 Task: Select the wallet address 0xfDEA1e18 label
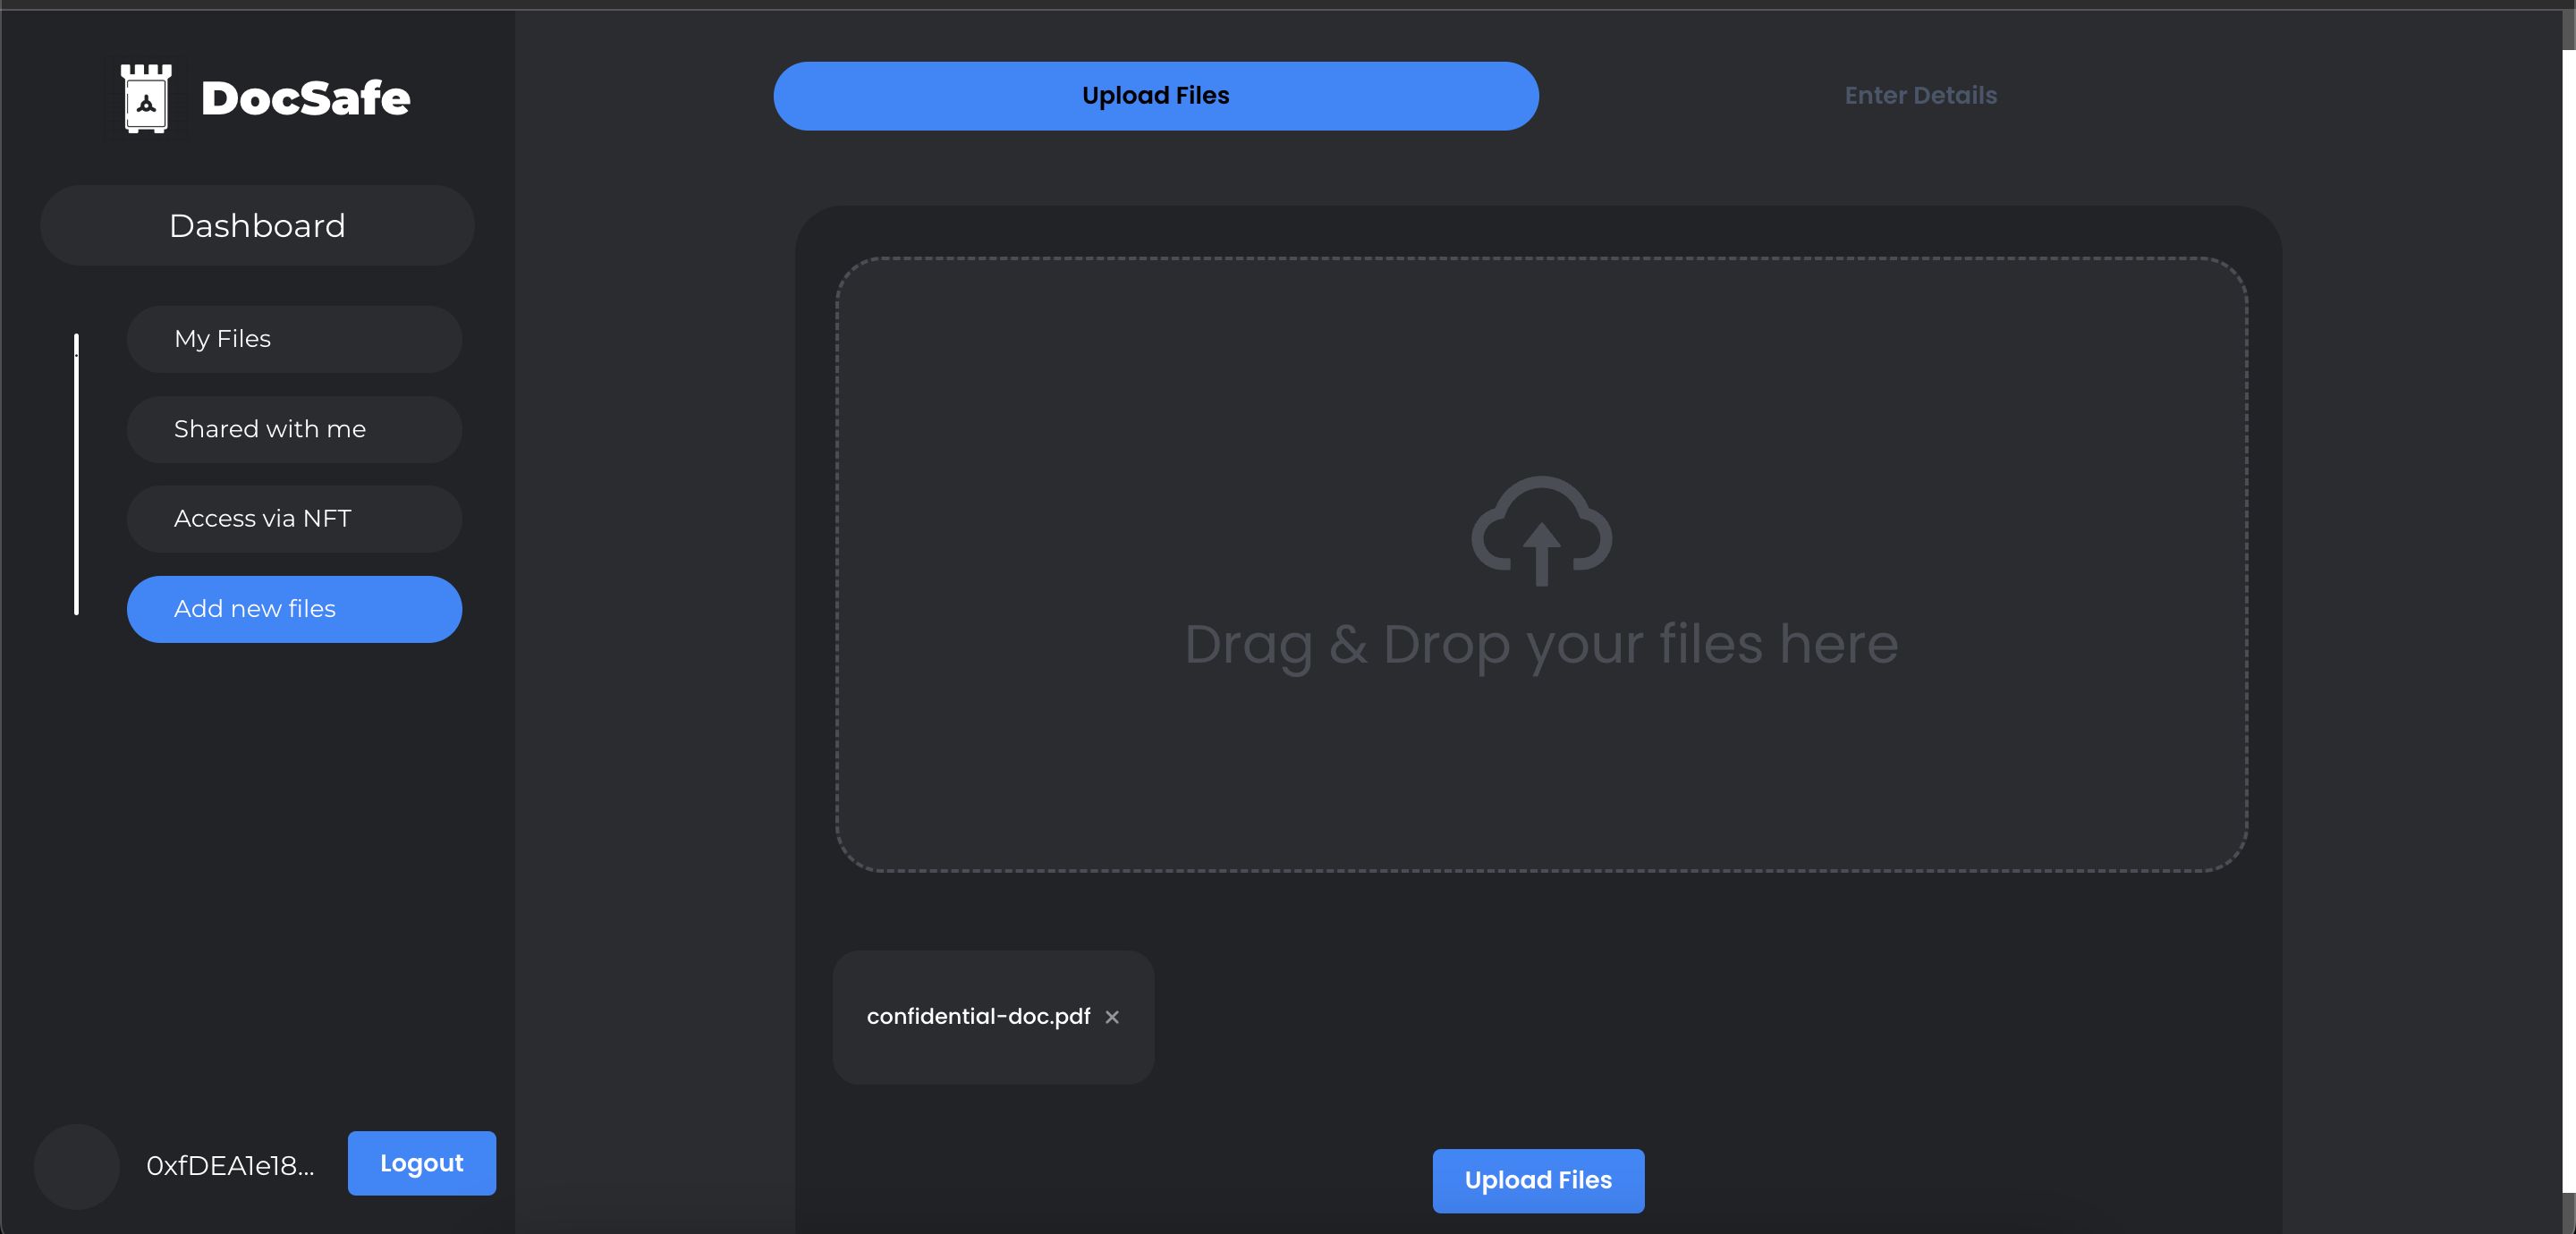click(x=230, y=1163)
